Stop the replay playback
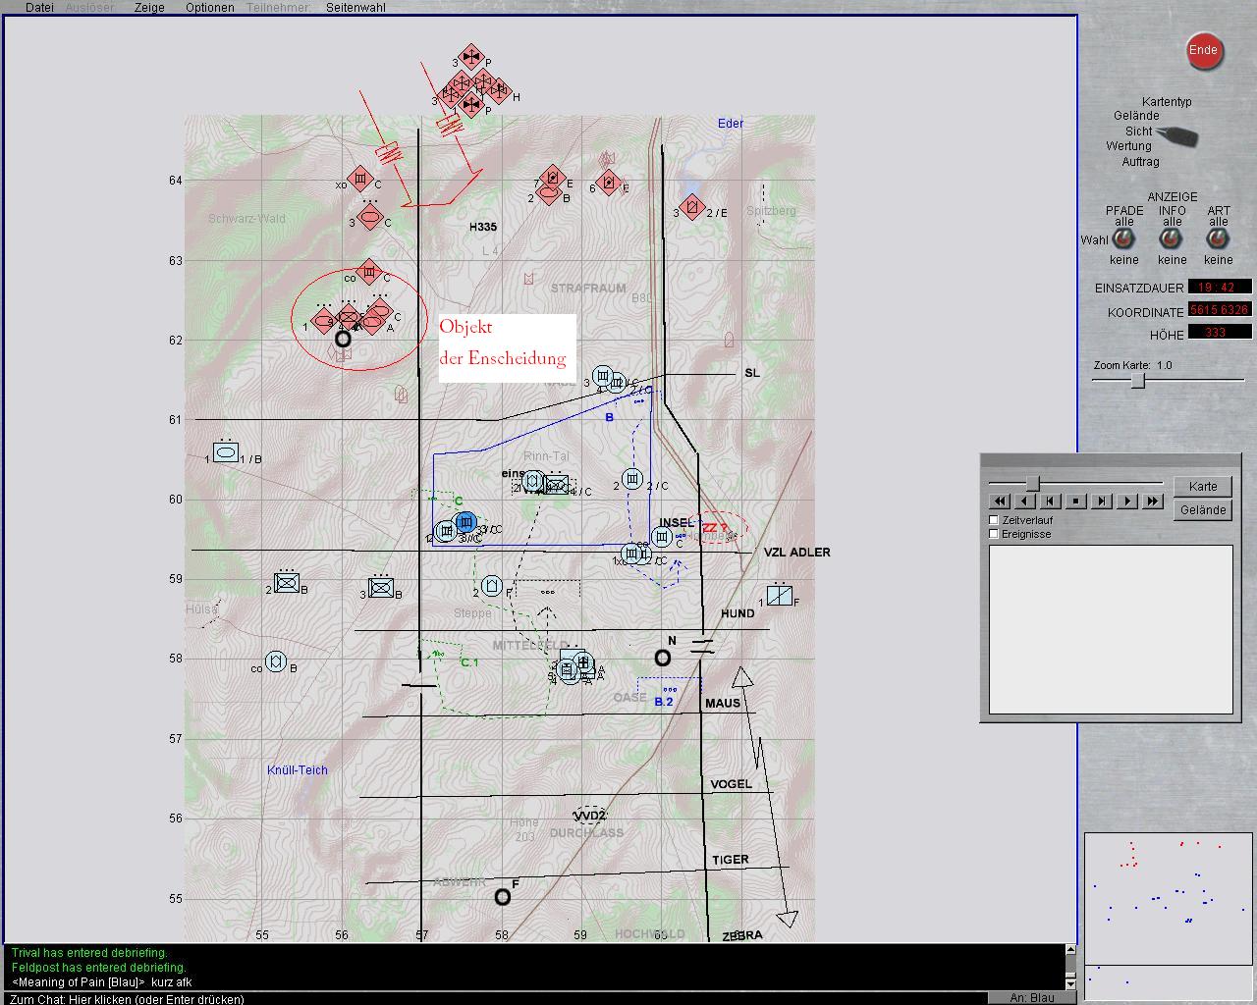1257x1005 pixels. click(x=1076, y=502)
